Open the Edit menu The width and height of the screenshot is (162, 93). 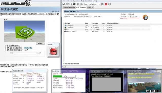68,1
